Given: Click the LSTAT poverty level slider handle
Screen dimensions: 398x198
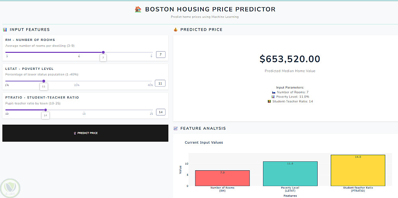Looking at the screenshot, I should pos(44,81).
